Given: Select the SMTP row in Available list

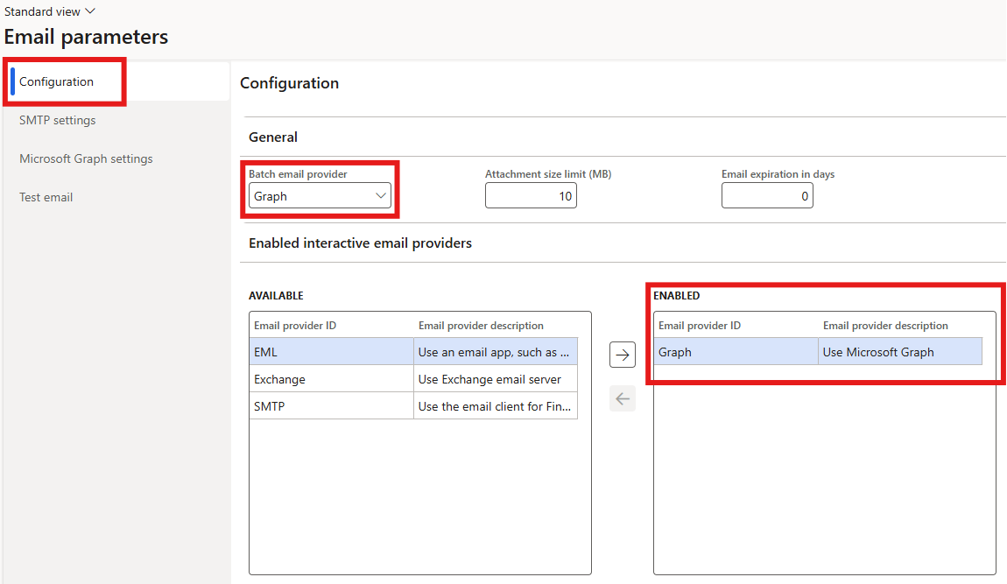Looking at the screenshot, I should [413, 406].
